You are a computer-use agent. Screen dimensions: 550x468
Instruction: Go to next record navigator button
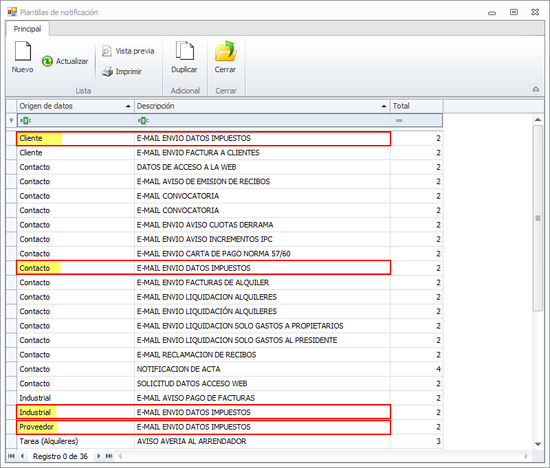[x=99, y=456]
